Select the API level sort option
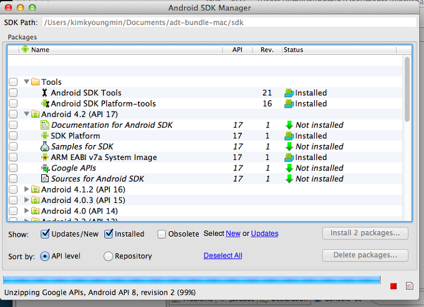 (x=45, y=256)
